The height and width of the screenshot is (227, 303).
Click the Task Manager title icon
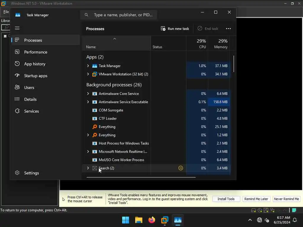tap(18, 15)
